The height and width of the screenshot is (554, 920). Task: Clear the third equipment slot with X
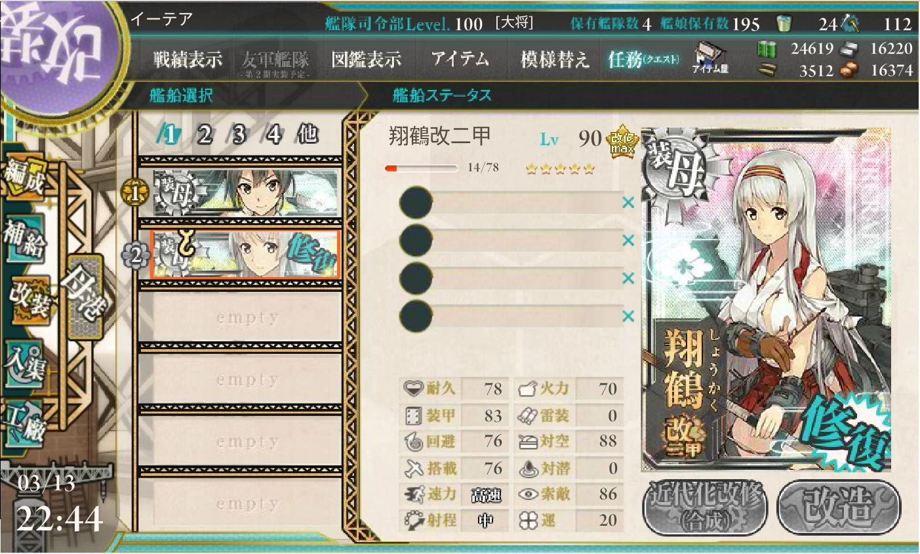(x=628, y=278)
